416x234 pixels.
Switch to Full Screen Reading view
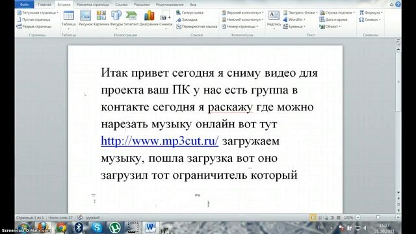(320, 218)
